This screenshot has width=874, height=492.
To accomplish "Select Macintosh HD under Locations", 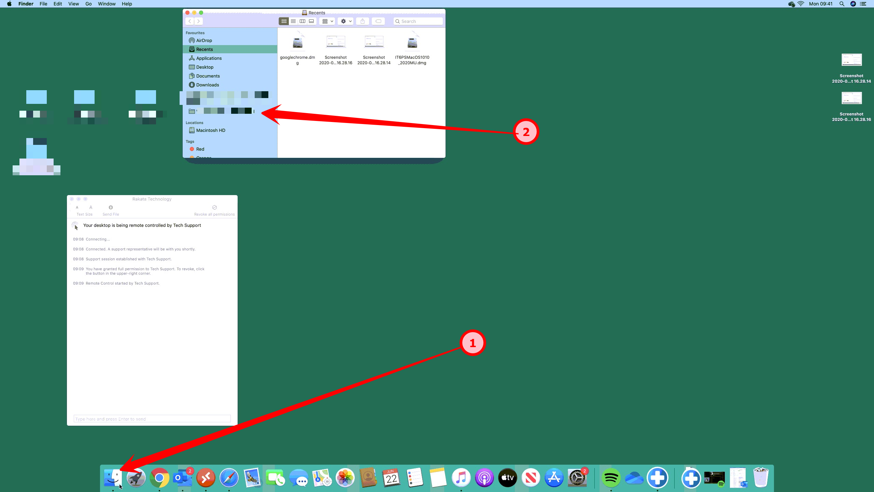I will [x=210, y=130].
